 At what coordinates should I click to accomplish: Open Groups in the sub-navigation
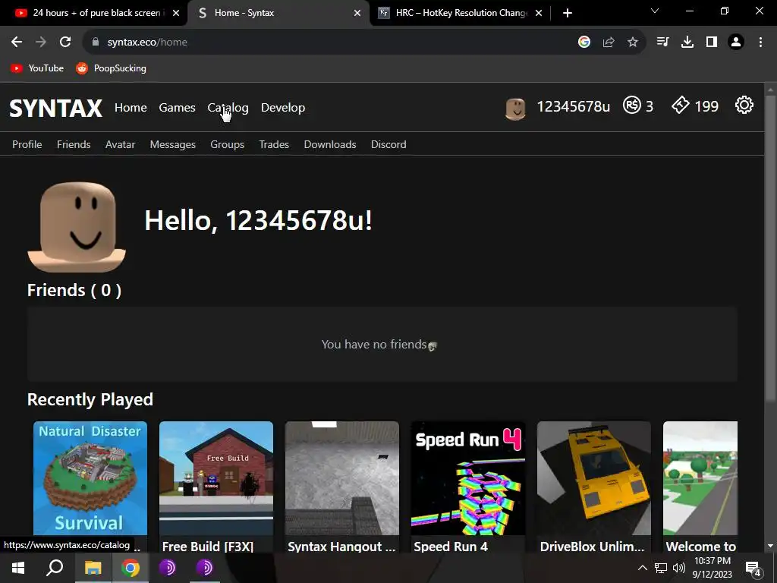coord(227,144)
